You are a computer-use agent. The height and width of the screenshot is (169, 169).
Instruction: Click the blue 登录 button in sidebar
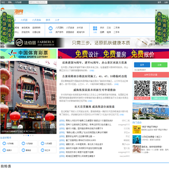(x=142, y=65)
